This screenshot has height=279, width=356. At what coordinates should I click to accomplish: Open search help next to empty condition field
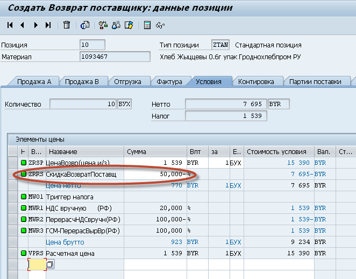50,264
